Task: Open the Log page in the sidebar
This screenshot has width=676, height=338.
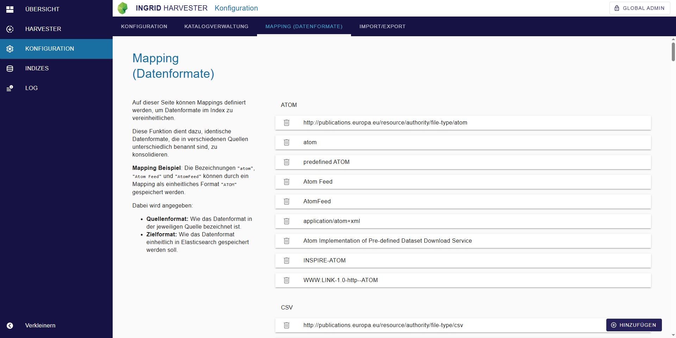Action: click(31, 88)
